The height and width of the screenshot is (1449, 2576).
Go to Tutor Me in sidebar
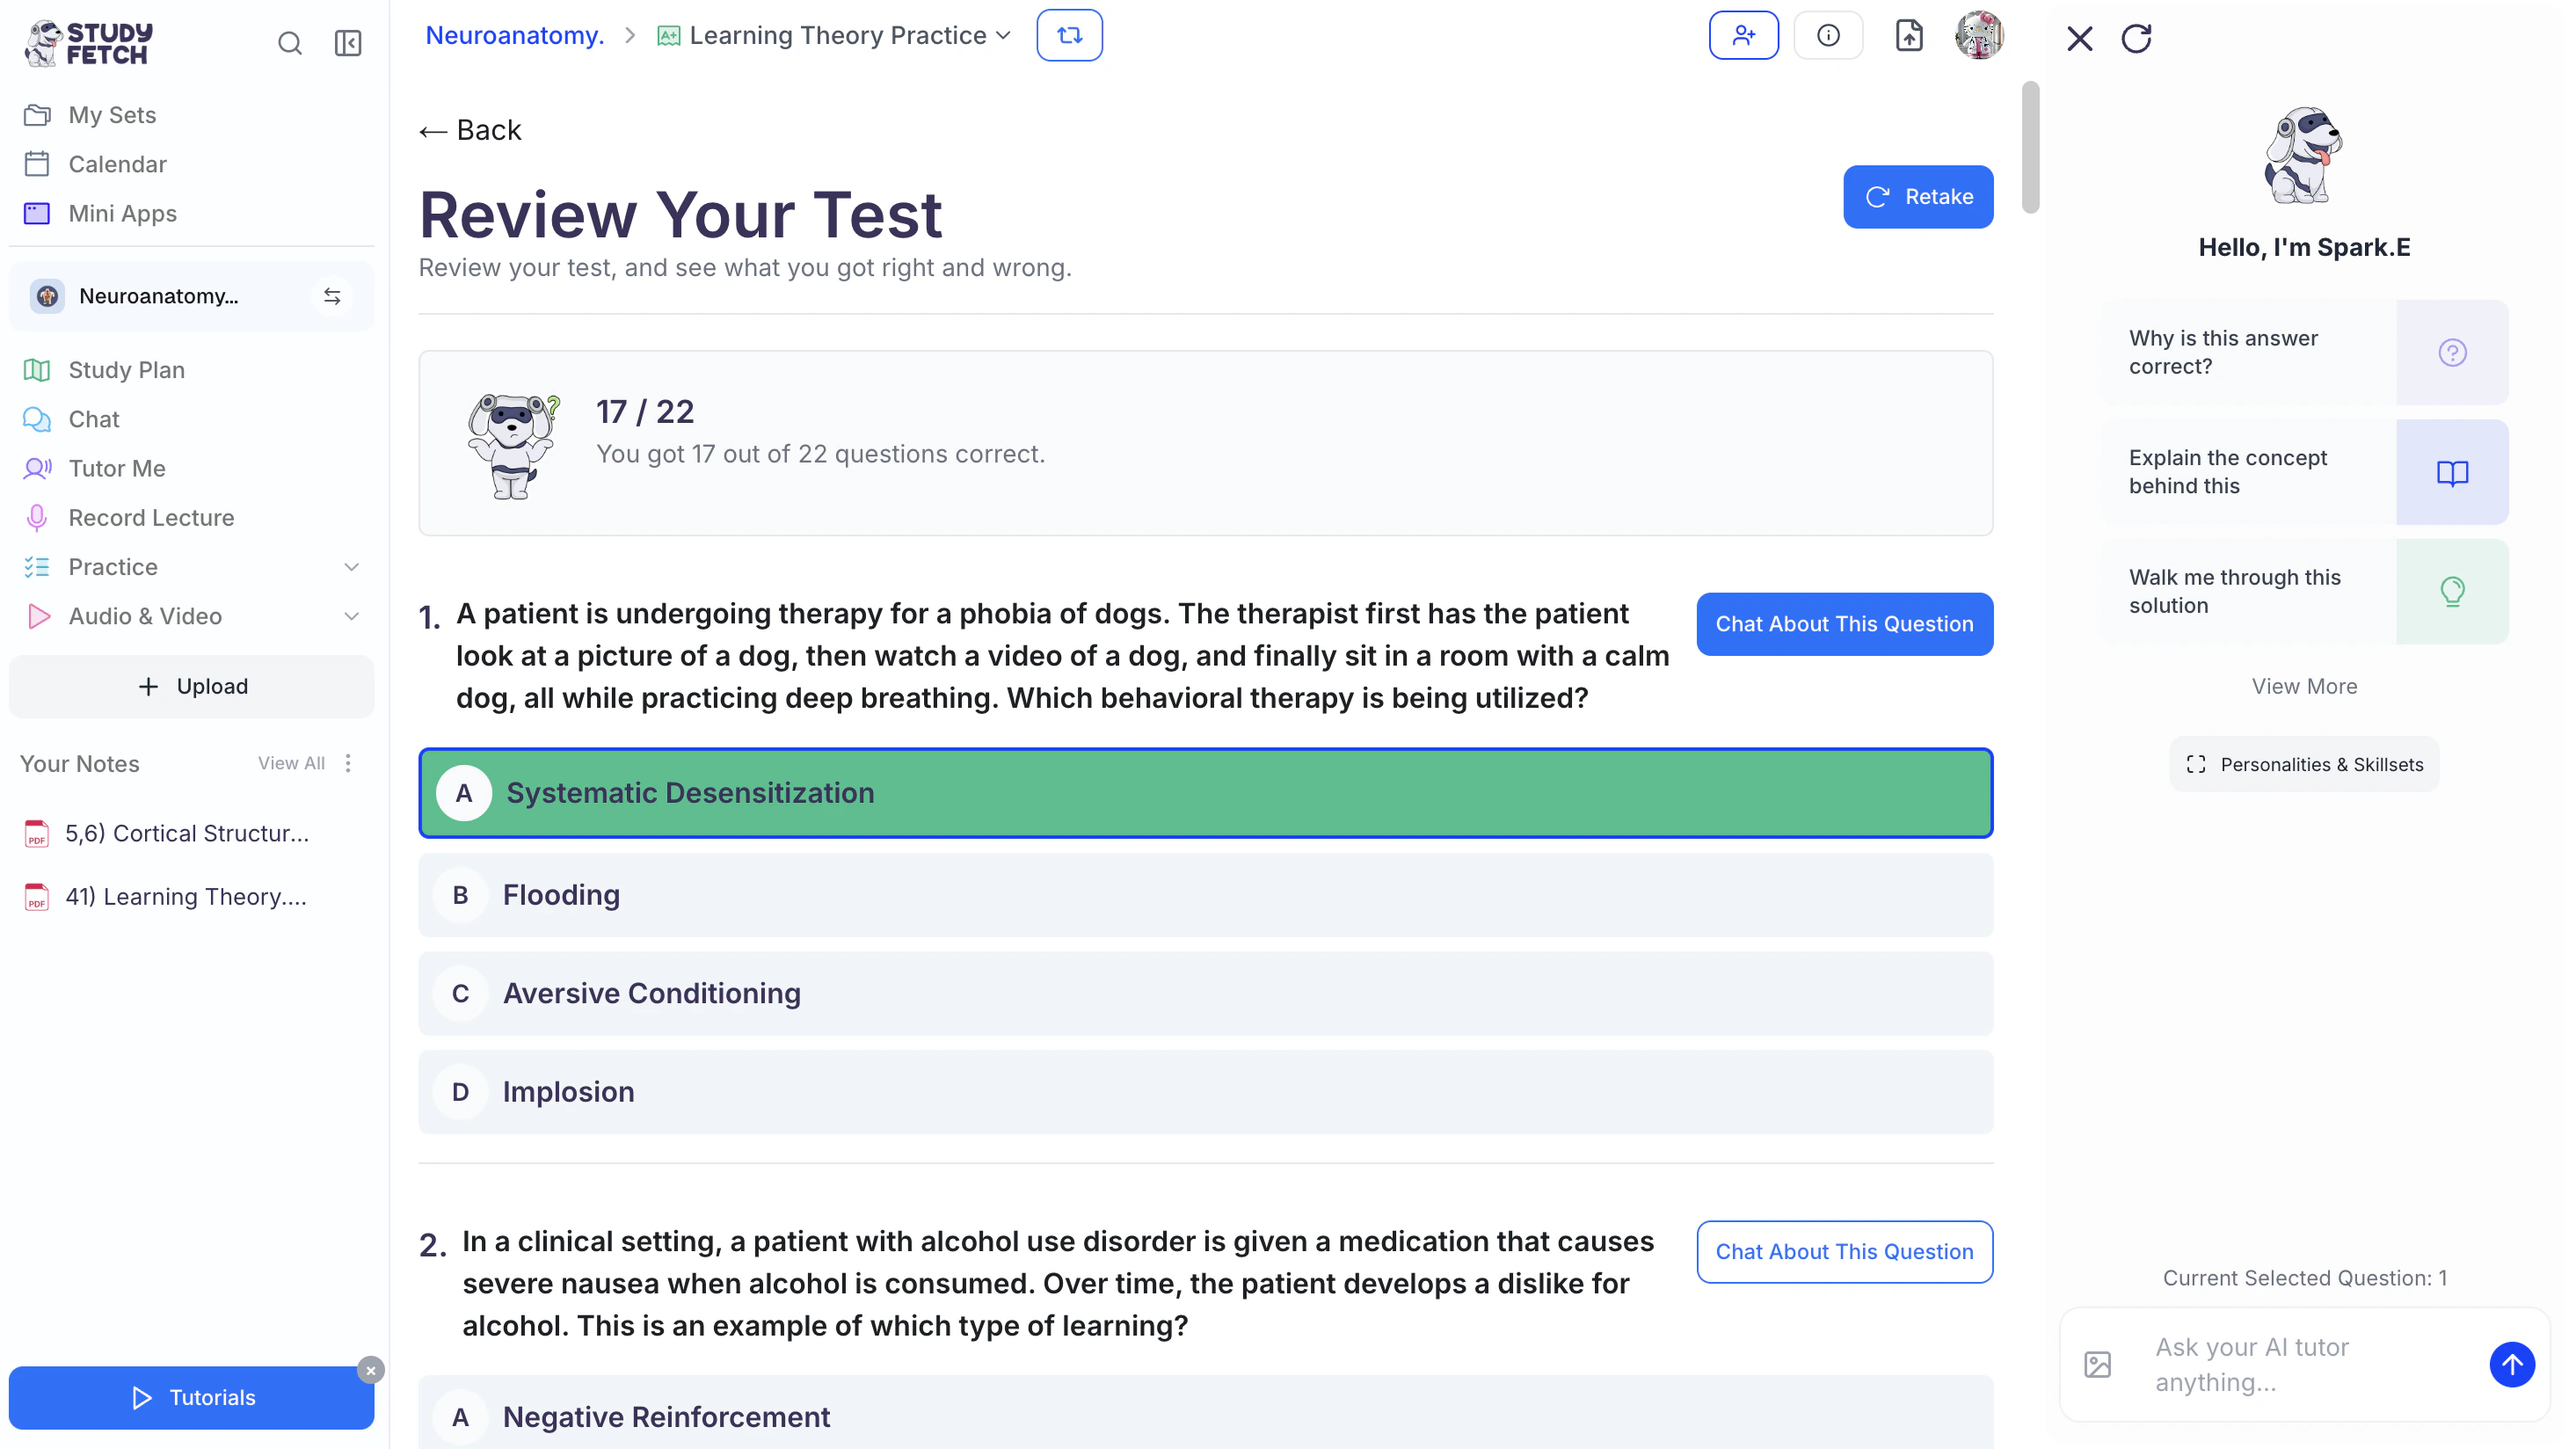point(116,468)
